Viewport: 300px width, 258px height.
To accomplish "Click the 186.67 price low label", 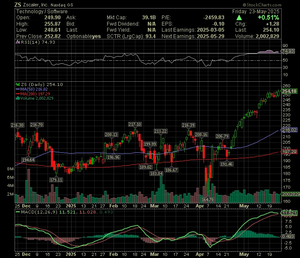I will (171, 170).
